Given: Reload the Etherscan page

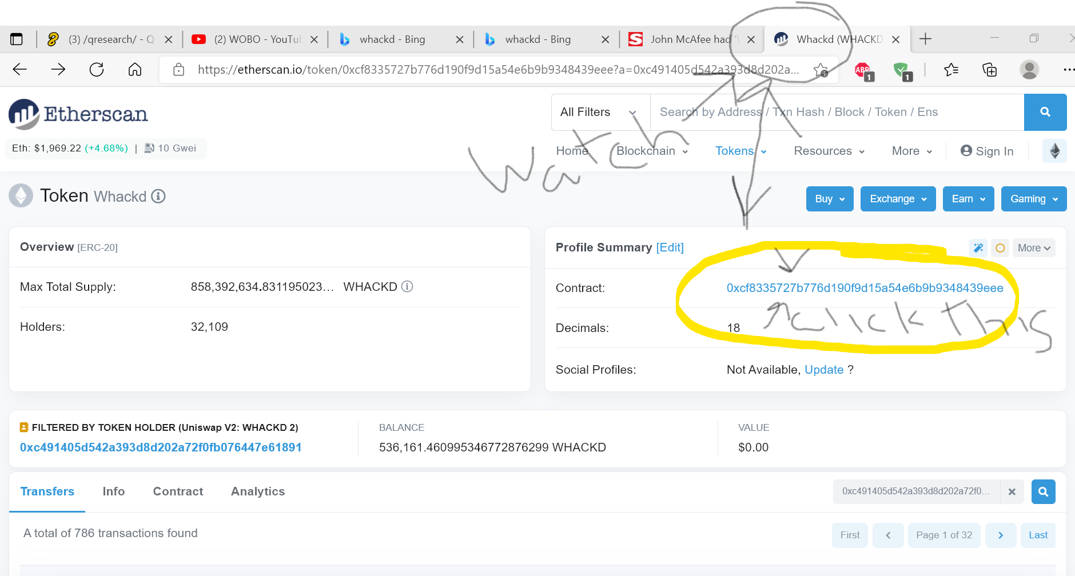Looking at the screenshot, I should coord(97,70).
